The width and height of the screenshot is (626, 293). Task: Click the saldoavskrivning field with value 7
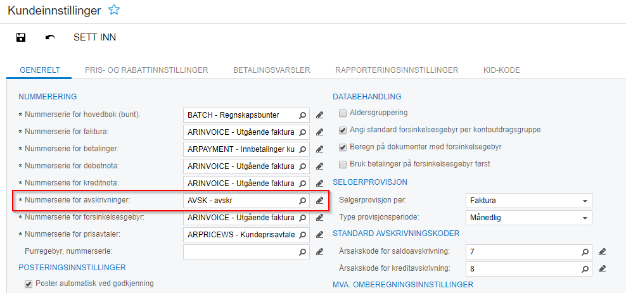tap(528, 252)
